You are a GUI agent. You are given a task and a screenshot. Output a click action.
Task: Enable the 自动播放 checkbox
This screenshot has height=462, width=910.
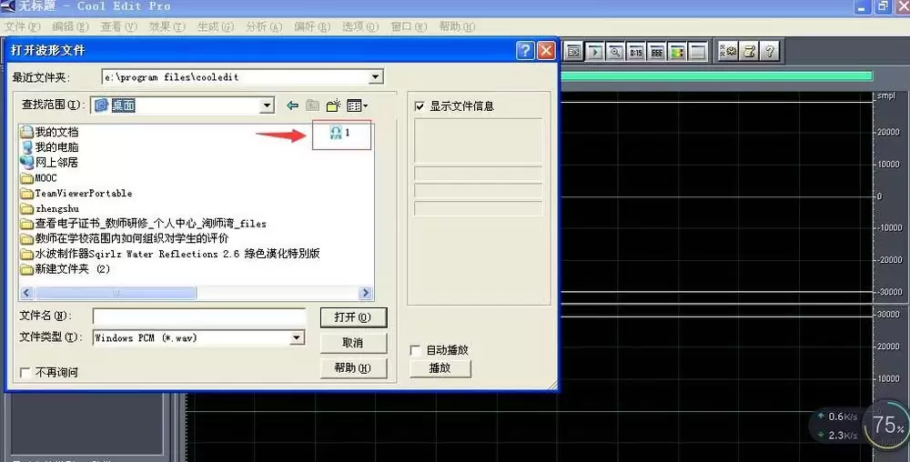click(416, 350)
